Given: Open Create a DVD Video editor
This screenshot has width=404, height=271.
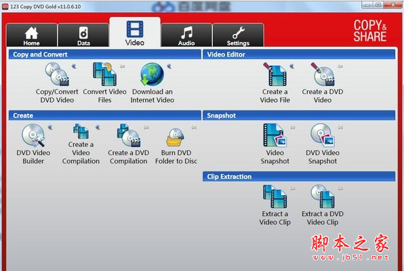Looking at the screenshot, I should tap(323, 83).
